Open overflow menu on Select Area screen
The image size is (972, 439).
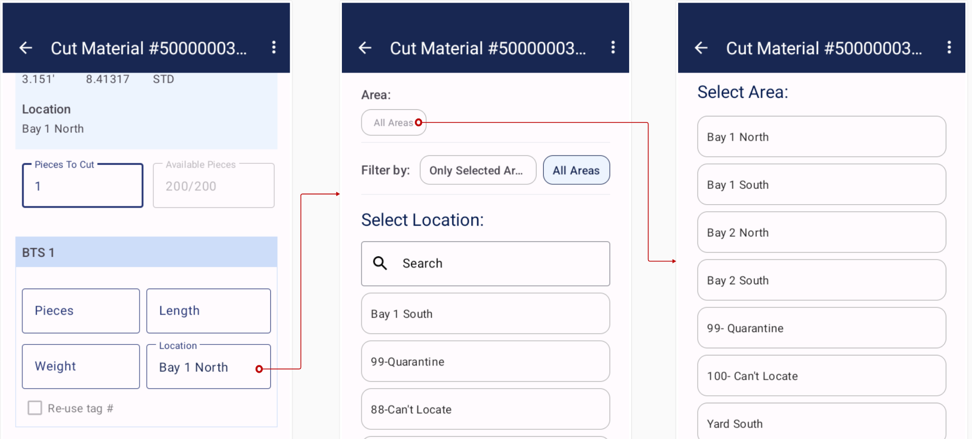(x=949, y=47)
